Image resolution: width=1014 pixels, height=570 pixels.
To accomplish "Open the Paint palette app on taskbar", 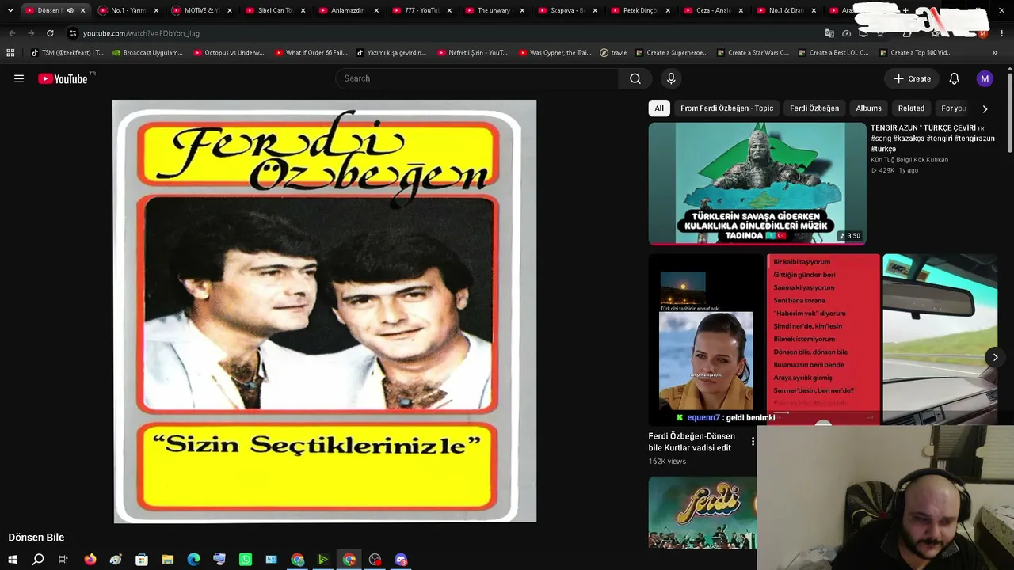I will [x=116, y=560].
